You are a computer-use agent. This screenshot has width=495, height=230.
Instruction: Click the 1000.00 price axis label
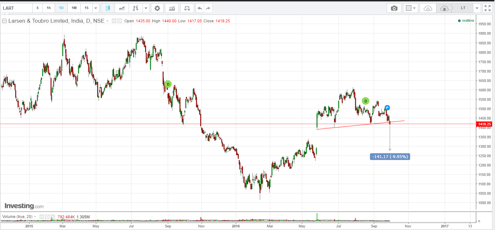click(485, 203)
